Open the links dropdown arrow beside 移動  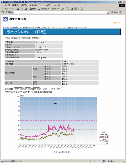point(123,12)
